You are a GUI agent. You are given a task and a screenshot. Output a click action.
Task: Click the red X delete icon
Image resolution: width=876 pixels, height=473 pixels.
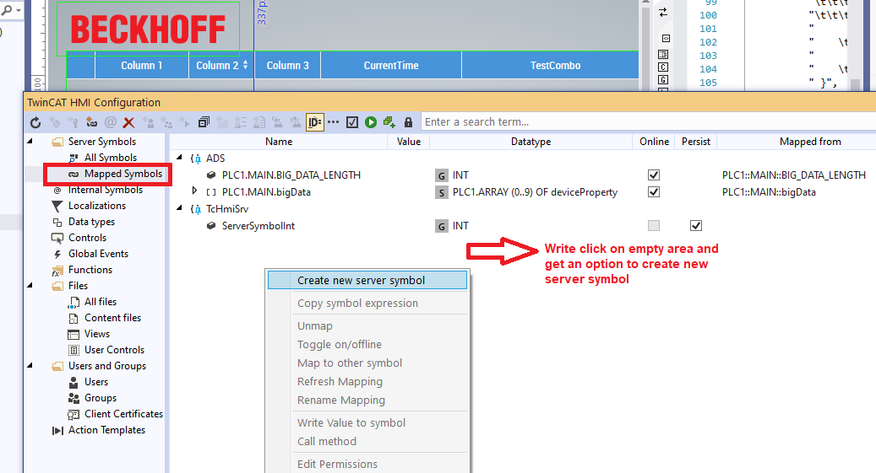pos(128,122)
